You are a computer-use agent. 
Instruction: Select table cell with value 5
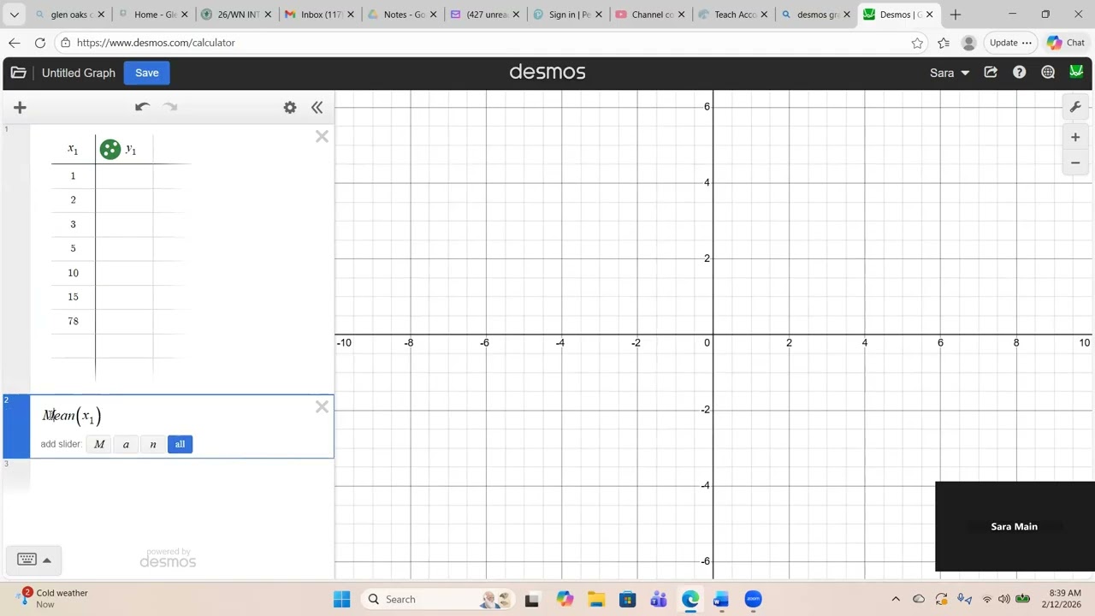coord(73,248)
